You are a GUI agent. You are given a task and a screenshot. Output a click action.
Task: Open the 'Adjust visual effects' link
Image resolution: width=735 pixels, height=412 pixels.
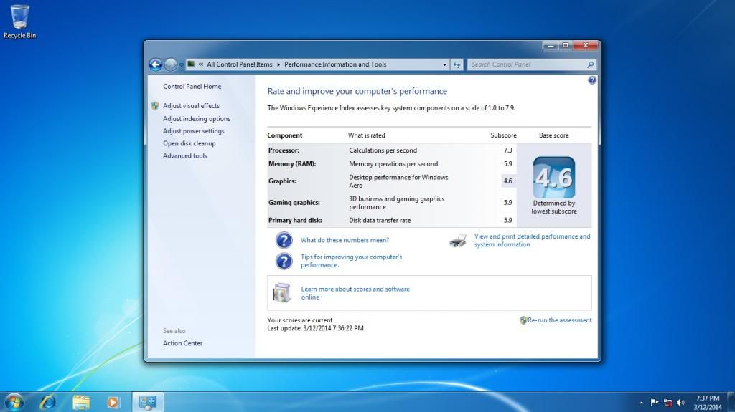point(191,106)
